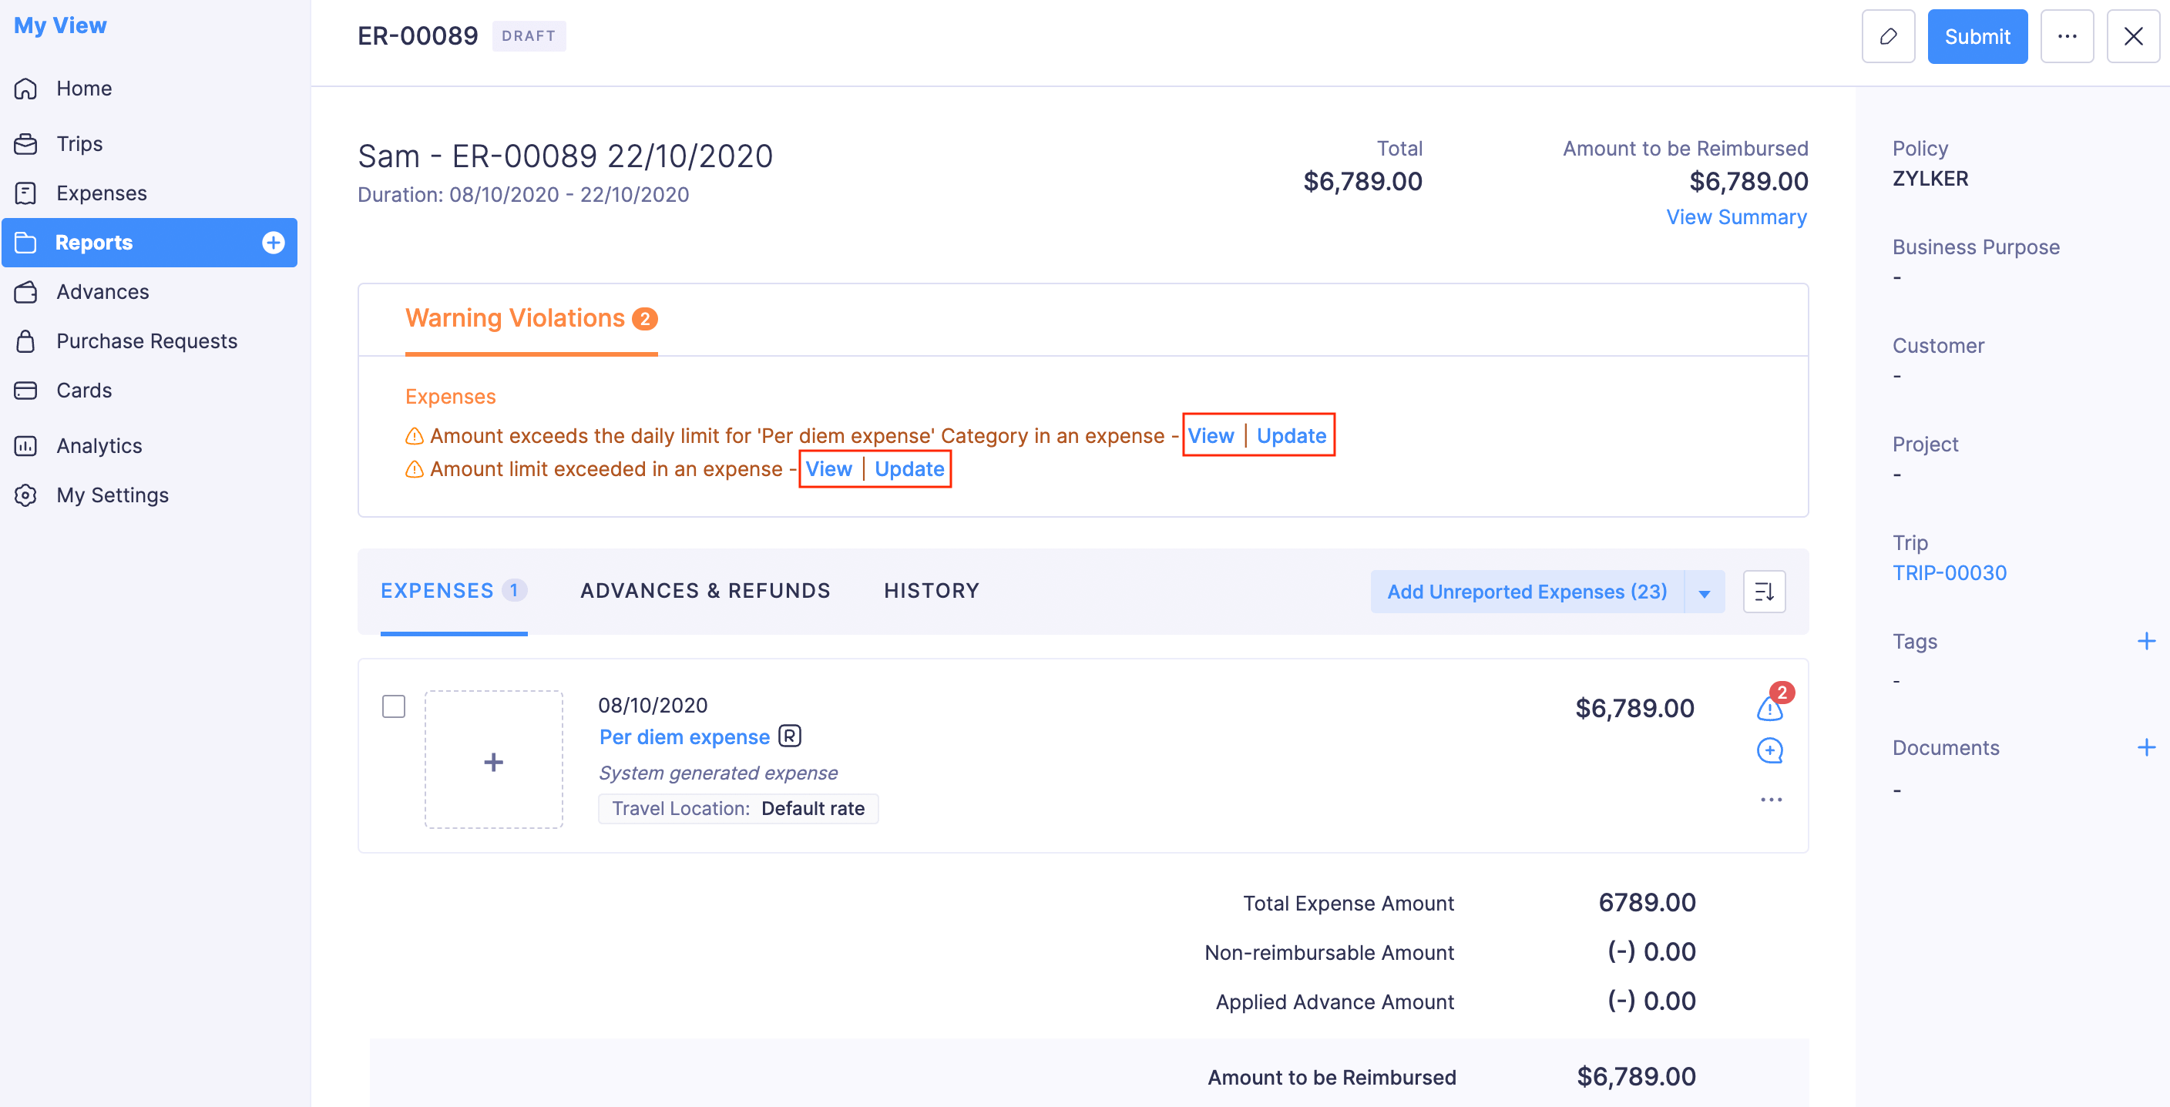Screen dimensions: 2170x1107
Task: Click the Submit button
Action: point(1977,36)
